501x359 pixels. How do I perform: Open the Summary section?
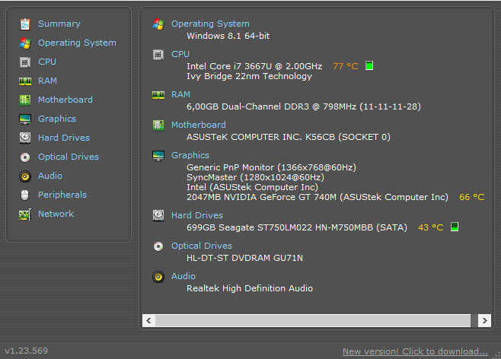point(59,24)
